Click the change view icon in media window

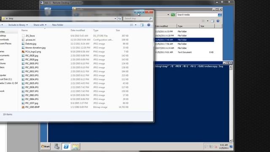tap(203, 21)
